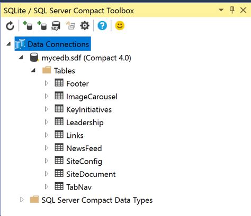Expand the NewsFeed table
Screen dimensions: 251x216
[47, 148]
